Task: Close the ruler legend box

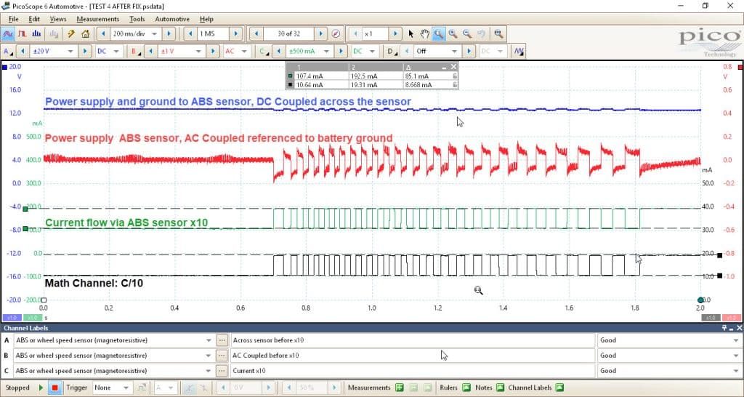Action: click(x=454, y=67)
